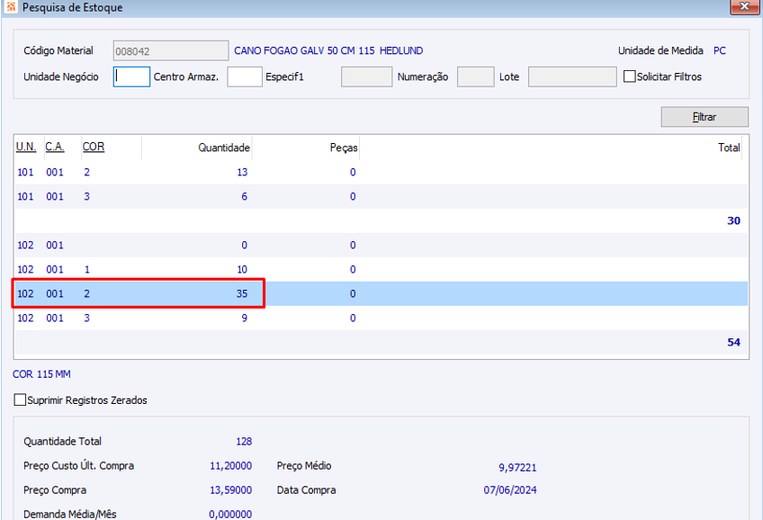Select the 101 row with quantity 6

tap(381, 196)
